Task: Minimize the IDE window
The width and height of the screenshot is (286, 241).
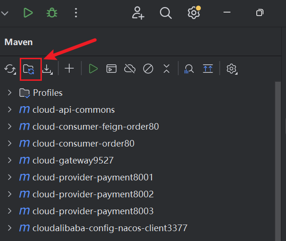Action: coord(227,12)
